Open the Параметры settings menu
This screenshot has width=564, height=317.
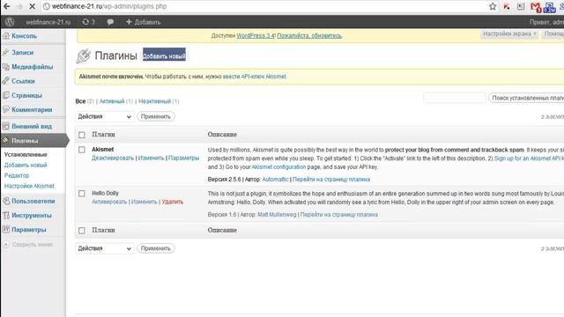[x=29, y=230]
